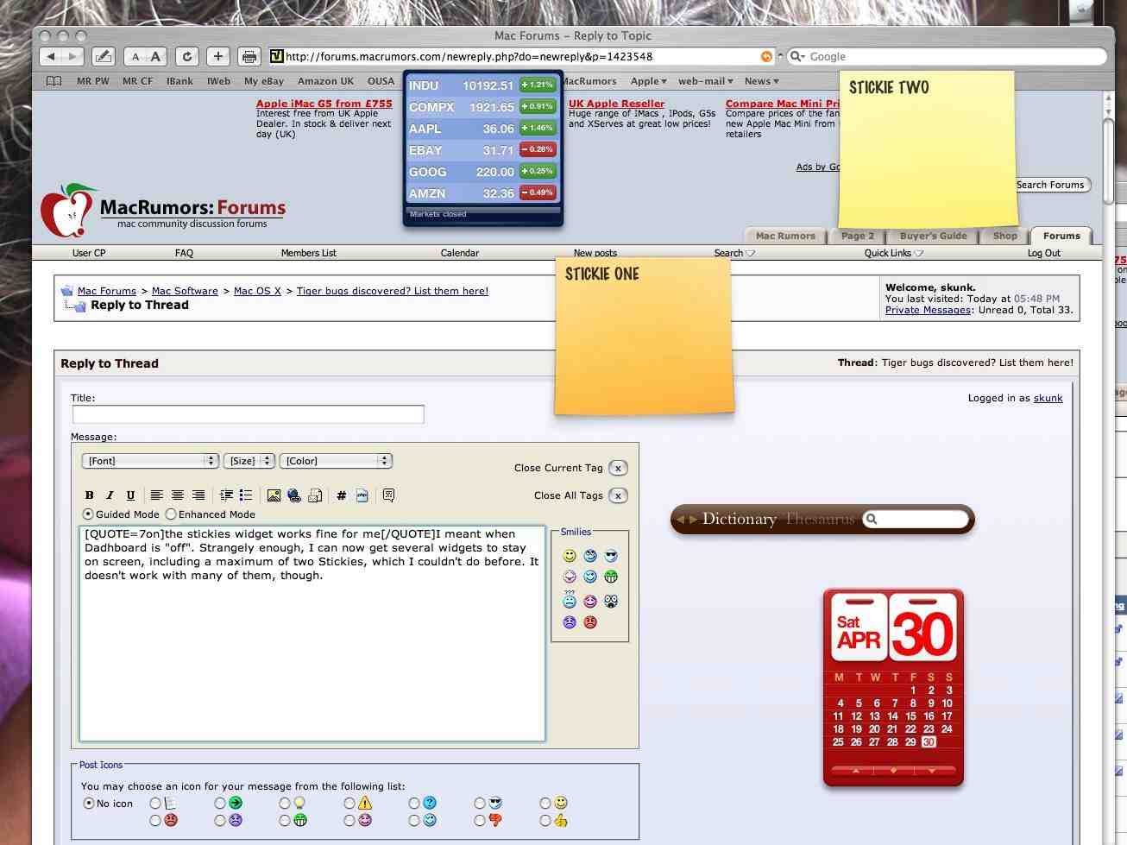Click Log Out in navbar
This screenshot has width=1127, height=845.
pyautogui.click(x=1043, y=253)
